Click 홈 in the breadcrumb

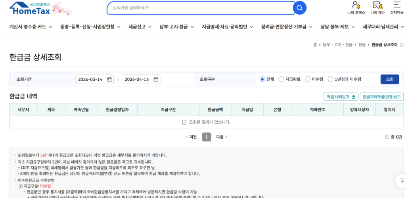point(315,45)
